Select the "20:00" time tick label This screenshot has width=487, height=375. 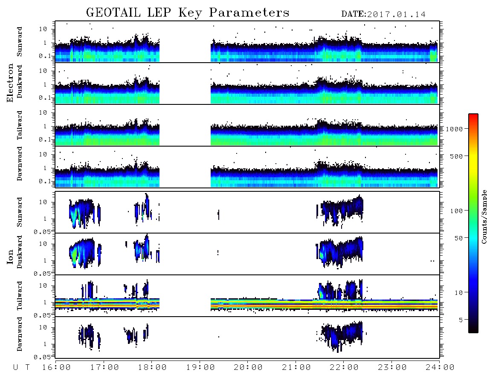(x=248, y=367)
